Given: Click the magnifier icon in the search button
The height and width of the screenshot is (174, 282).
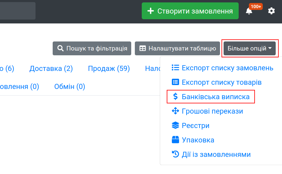Looking at the screenshot, I should [60, 48].
